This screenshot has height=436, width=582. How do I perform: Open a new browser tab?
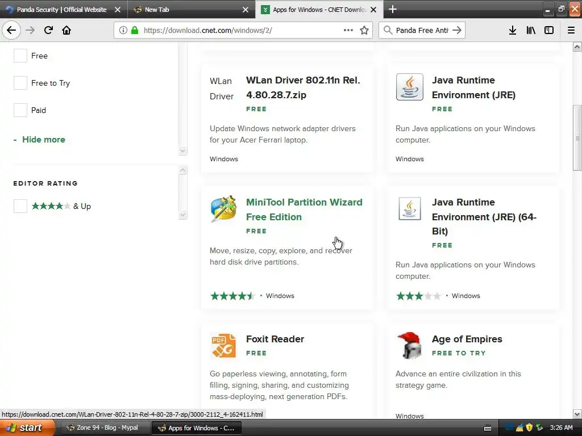click(392, 9)
